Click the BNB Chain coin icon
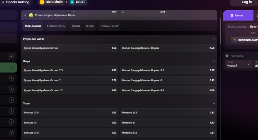This screenshot has width=258, height=140. point(42,2)
